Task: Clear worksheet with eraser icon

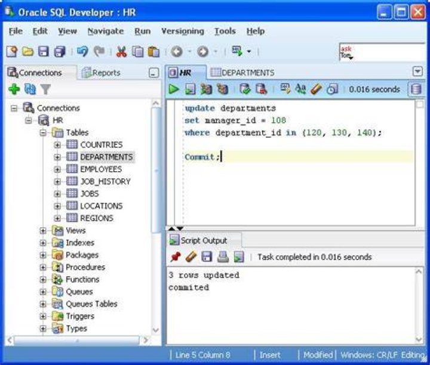Action: pos(316,89)
